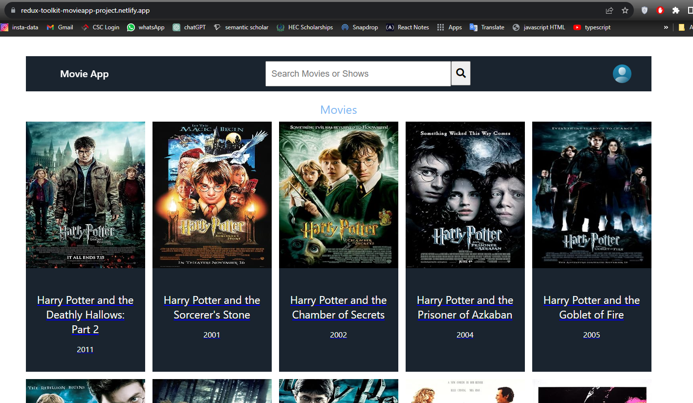
Task: Open the javascript HTML bookmark
Action: tap(539, 27)
